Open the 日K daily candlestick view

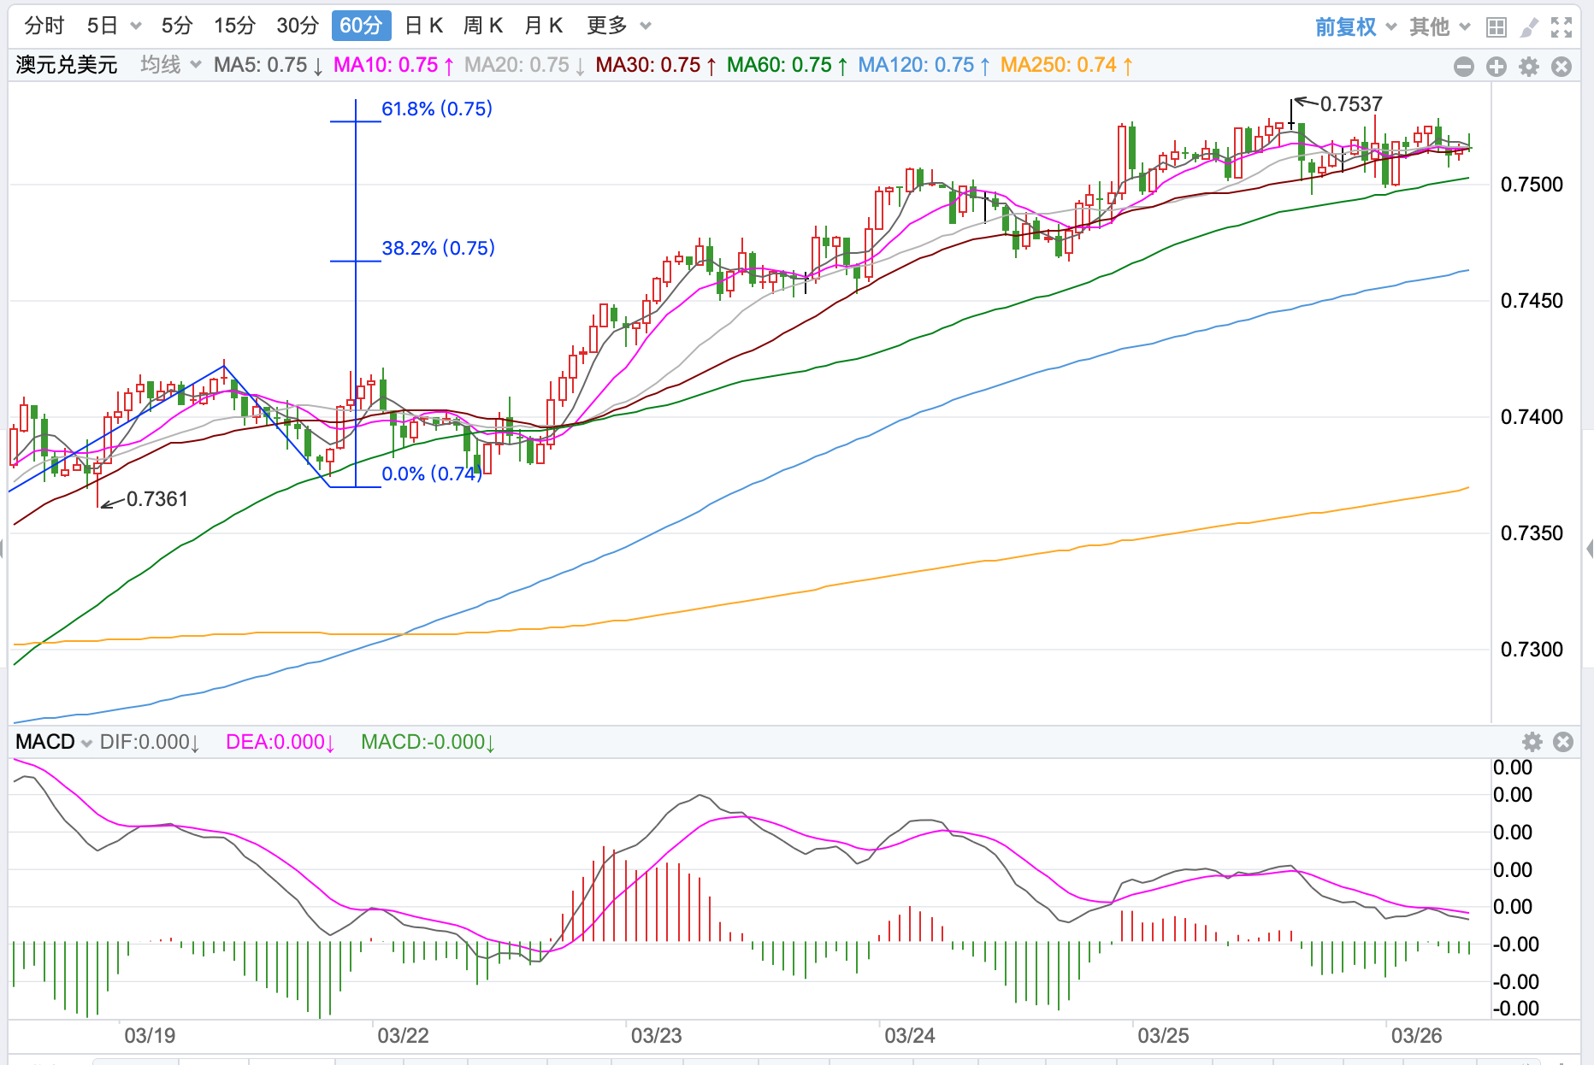click(x=423, y=26)
